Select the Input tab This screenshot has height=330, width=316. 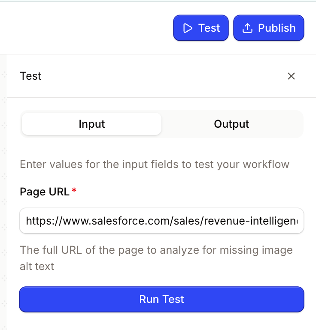92,124
